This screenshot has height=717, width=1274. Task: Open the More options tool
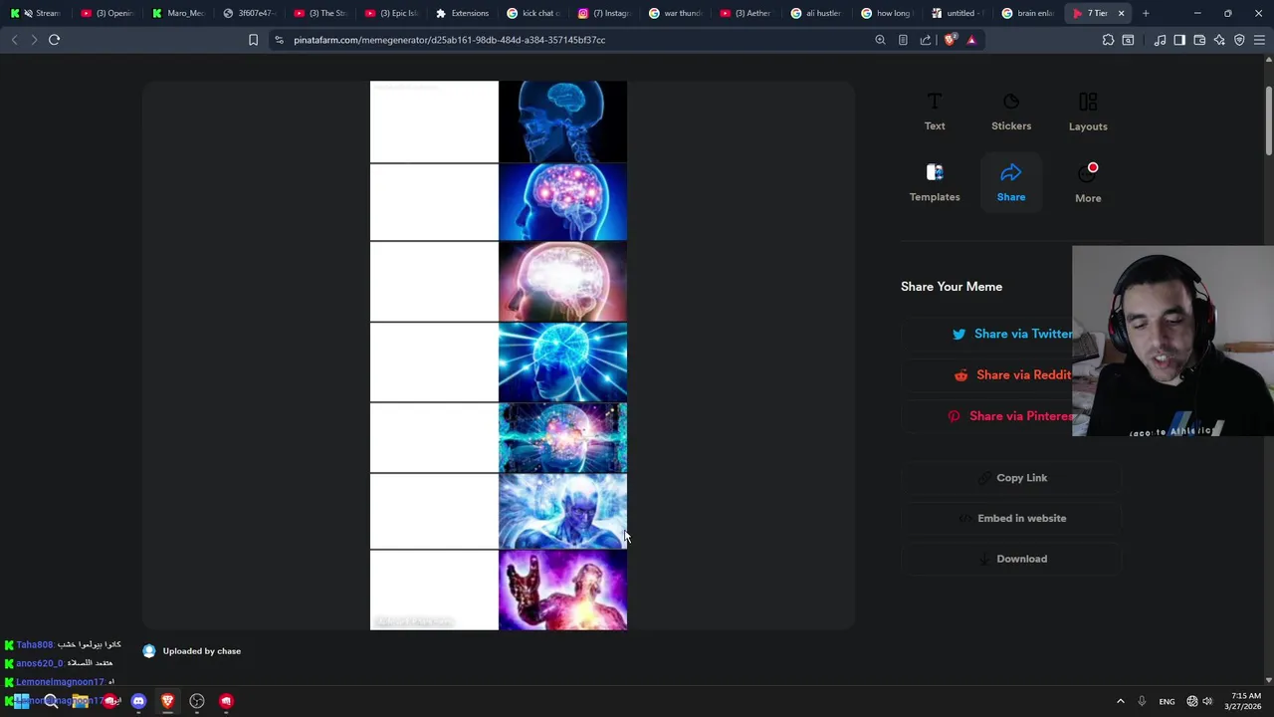[x=1088, y=183]
